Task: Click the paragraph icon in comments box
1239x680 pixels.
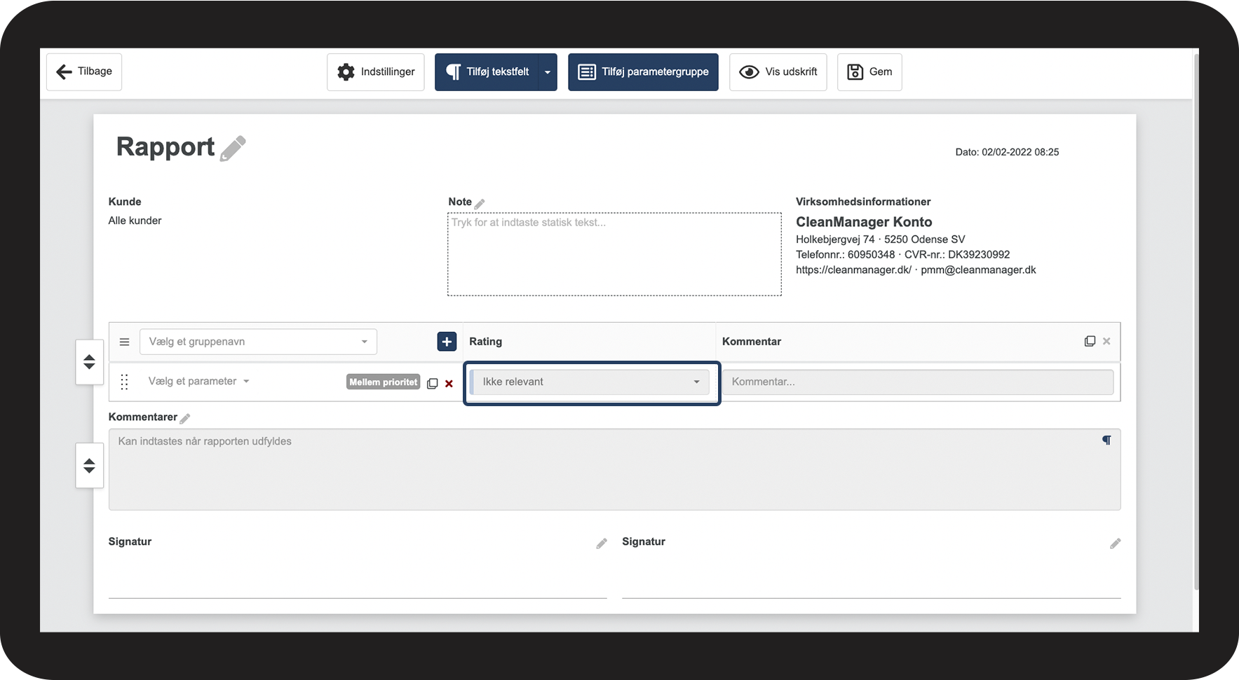Action: [x=1106, y=440]
